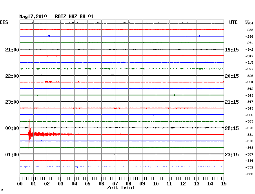
Task: Click the DC offset value -392
Action: click(249, 167)
